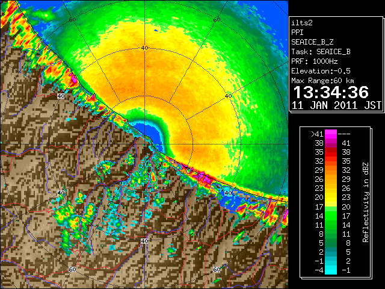Click the timestamp '13:34:36'
Screen dimensions: 385x289
331,92
